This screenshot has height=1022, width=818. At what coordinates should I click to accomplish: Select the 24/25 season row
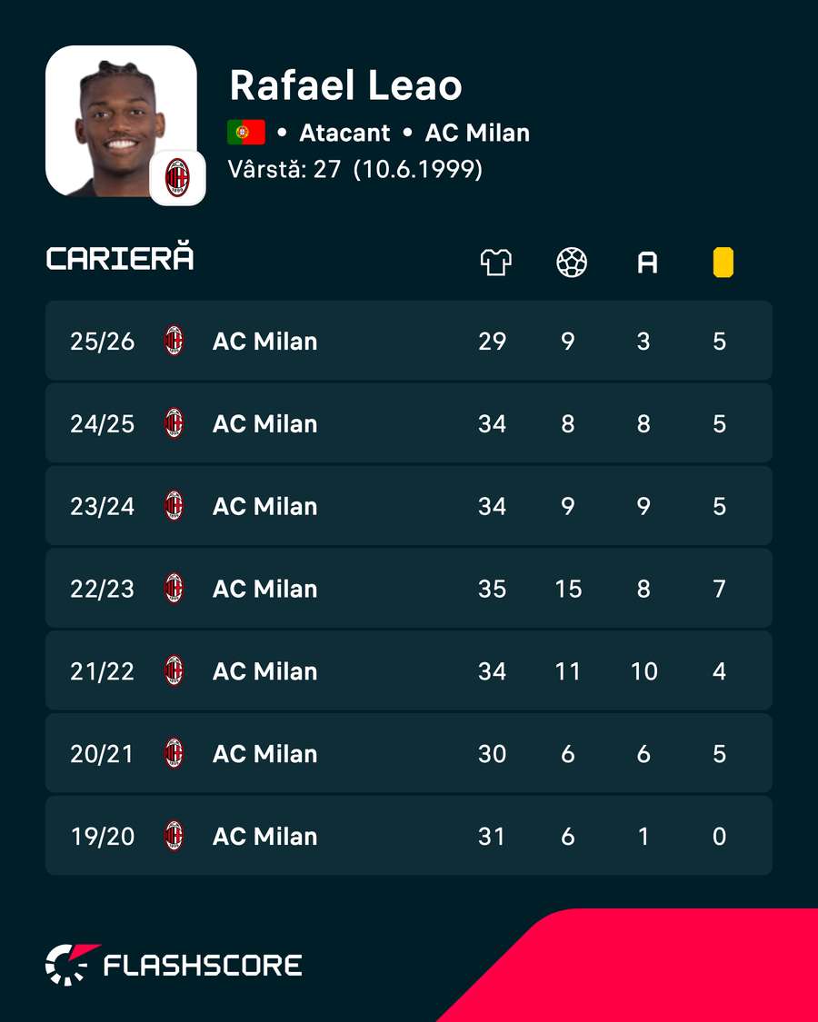pos(409,423)
